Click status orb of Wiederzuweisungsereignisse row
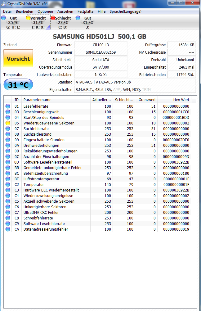The width and height of the screenshot is (201, 311). 8,196
